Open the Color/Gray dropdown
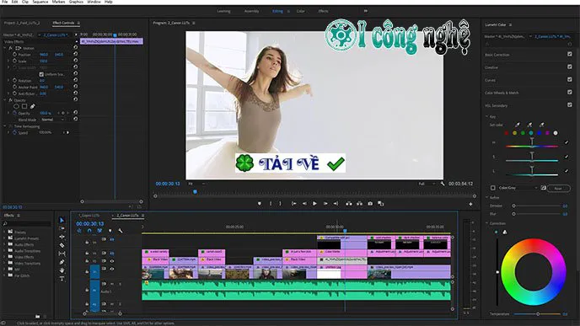This screenshot has height=326, width=580. point(518,188)
